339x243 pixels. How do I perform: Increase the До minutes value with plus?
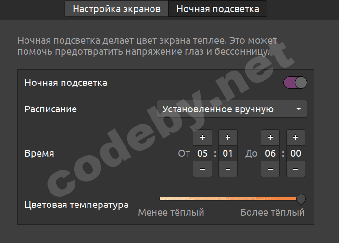coord(296,137)
